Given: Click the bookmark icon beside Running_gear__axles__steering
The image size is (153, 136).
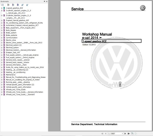Looking at the screenshot, I should 4,82.
